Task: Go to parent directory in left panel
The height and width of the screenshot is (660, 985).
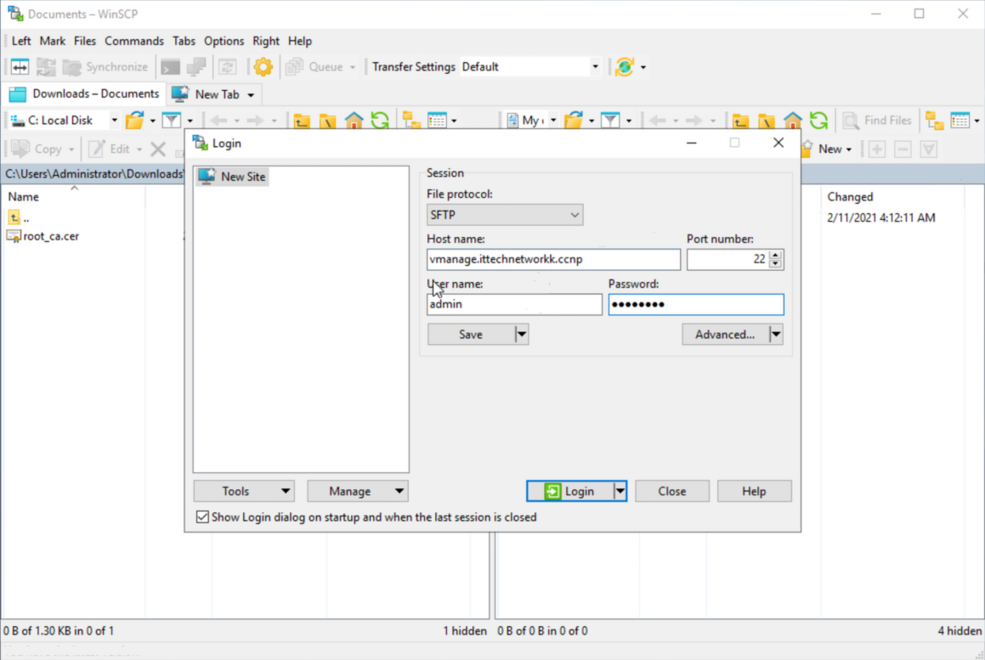Action: point(302,120)
